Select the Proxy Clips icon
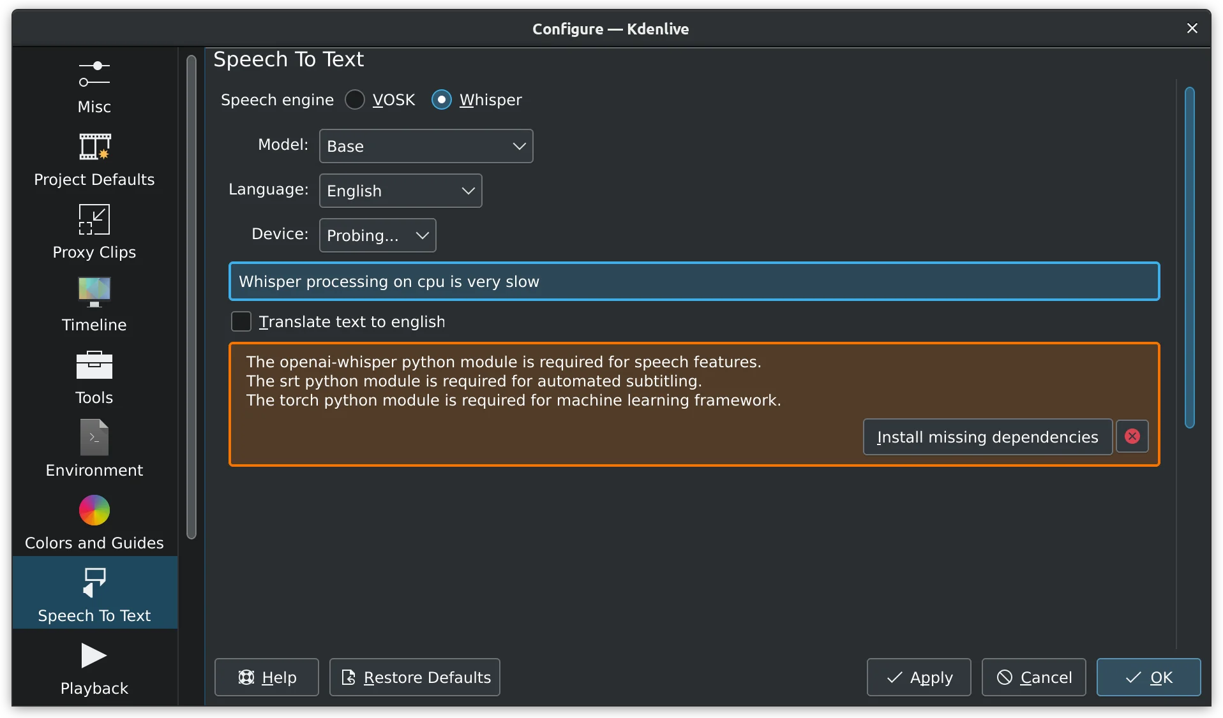 [x=94, y=219]
